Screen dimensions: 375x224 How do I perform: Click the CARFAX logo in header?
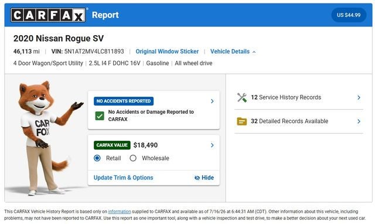click(x=48, y=15)
